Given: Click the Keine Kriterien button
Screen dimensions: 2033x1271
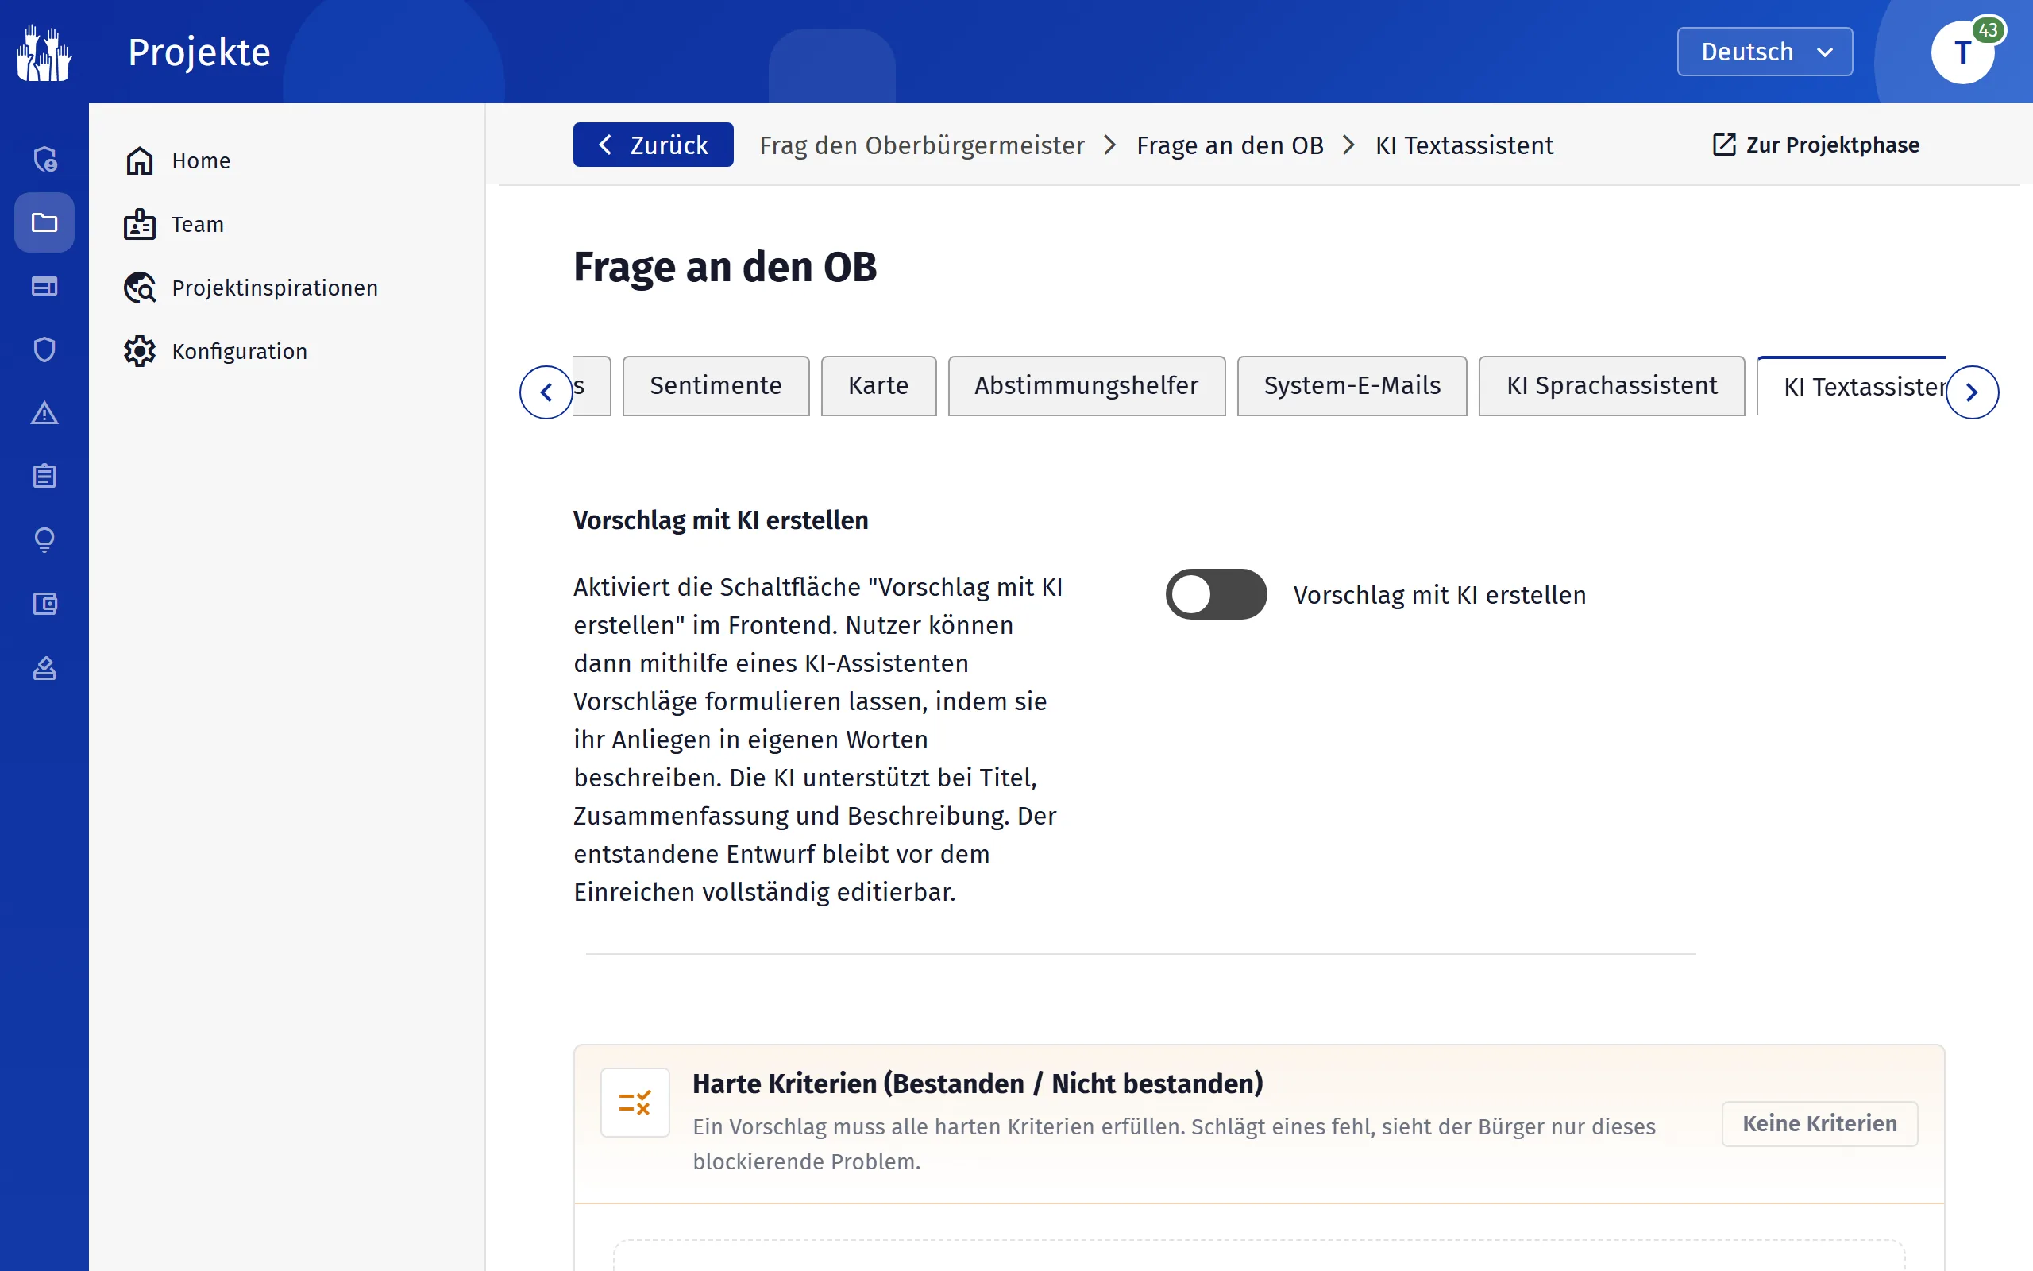Looking at the screenshot, I should (1819, 1124).
